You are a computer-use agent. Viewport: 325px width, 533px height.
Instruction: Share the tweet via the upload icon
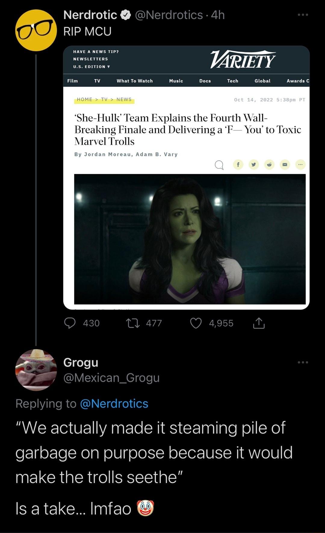(x=259, y=323)
